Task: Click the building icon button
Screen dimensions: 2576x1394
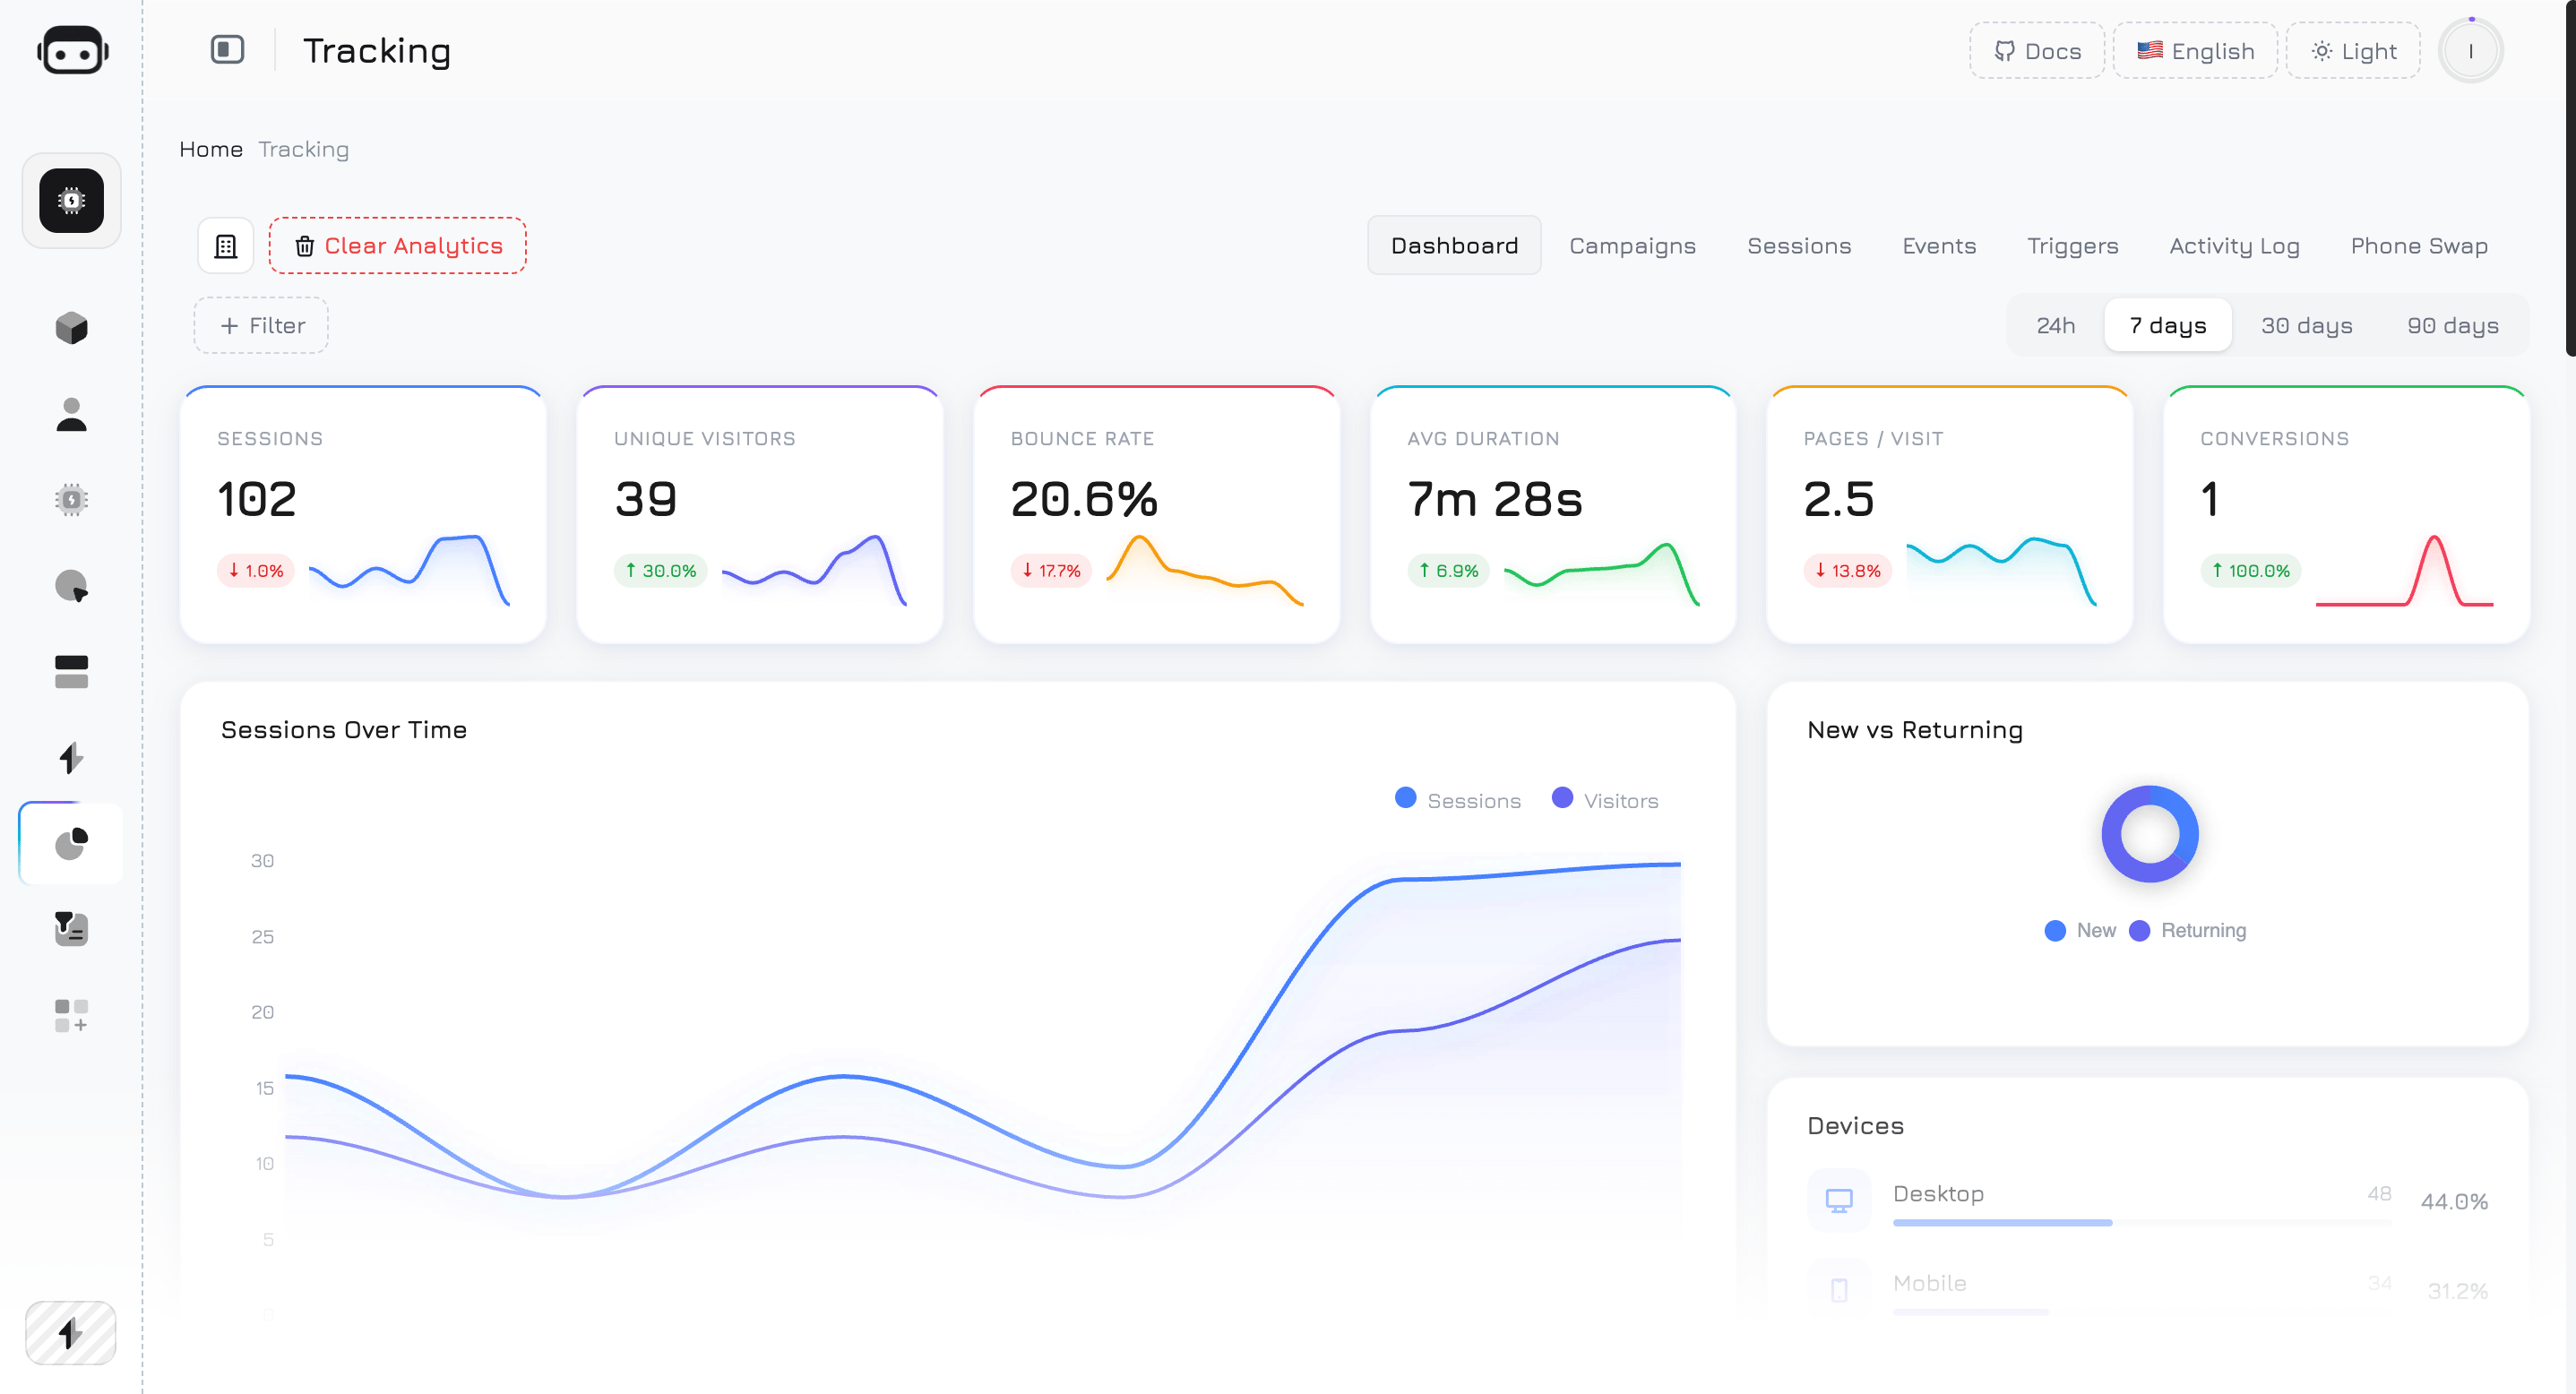Action: pyautogui.click(x=226, y=246)
